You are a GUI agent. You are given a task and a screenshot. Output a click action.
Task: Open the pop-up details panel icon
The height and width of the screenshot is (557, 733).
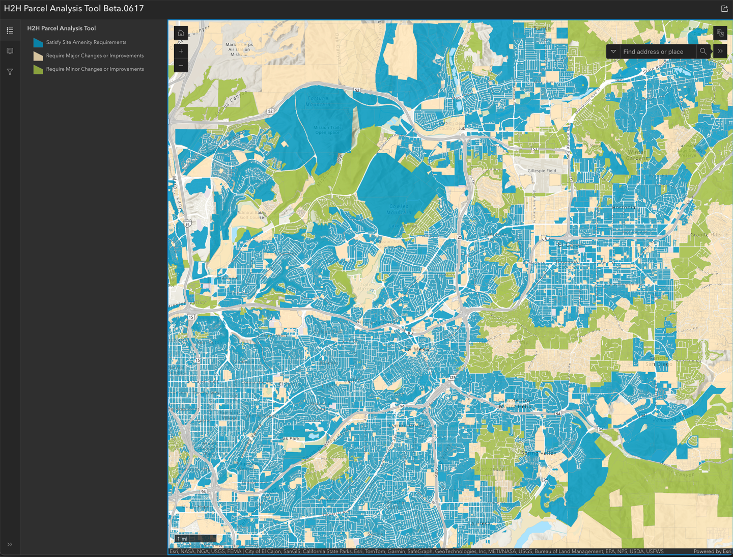coord(10,51)
